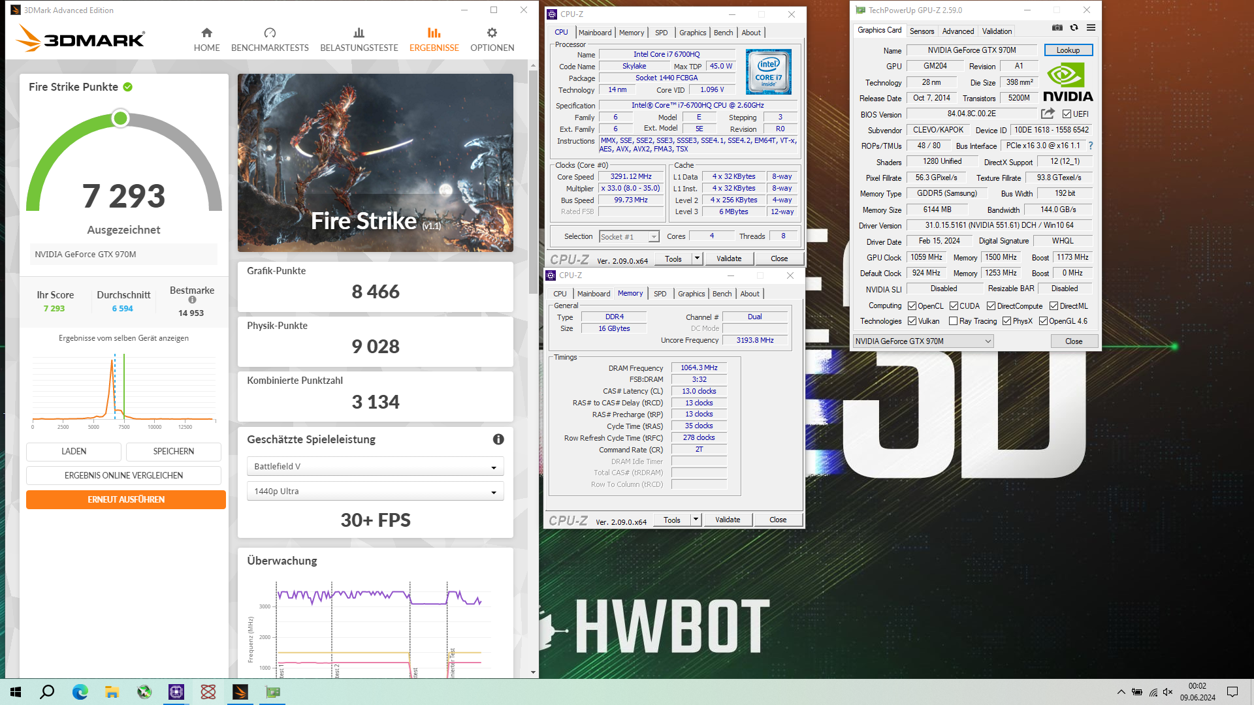The height and width of the screenshot is (705, 1254).
Task: Click LADEN button
Action: click(73, 451)
